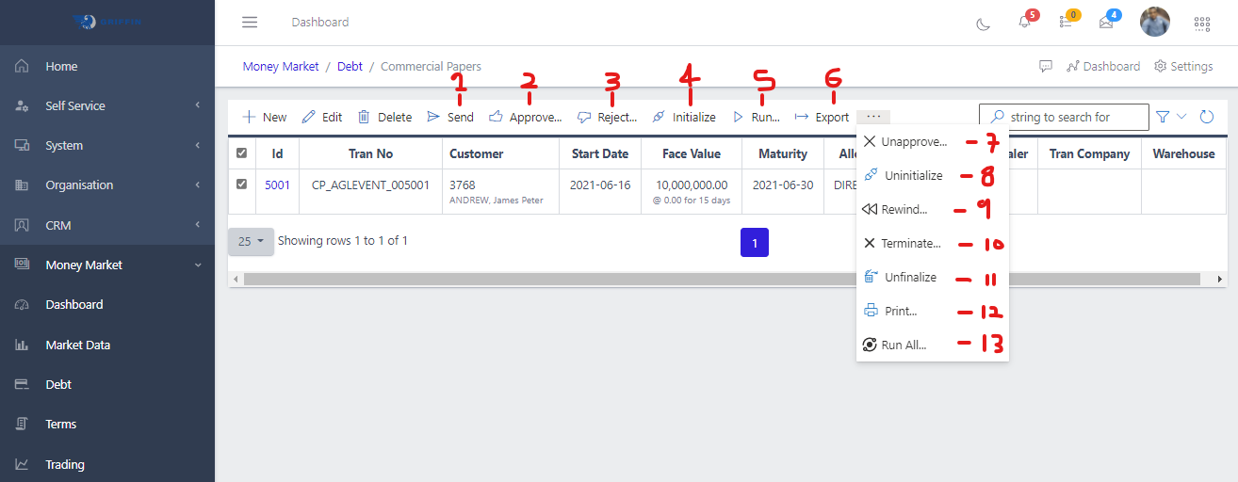Click the Delete trash button
This screenshot has width=1238, height=482.
(384, 117)
